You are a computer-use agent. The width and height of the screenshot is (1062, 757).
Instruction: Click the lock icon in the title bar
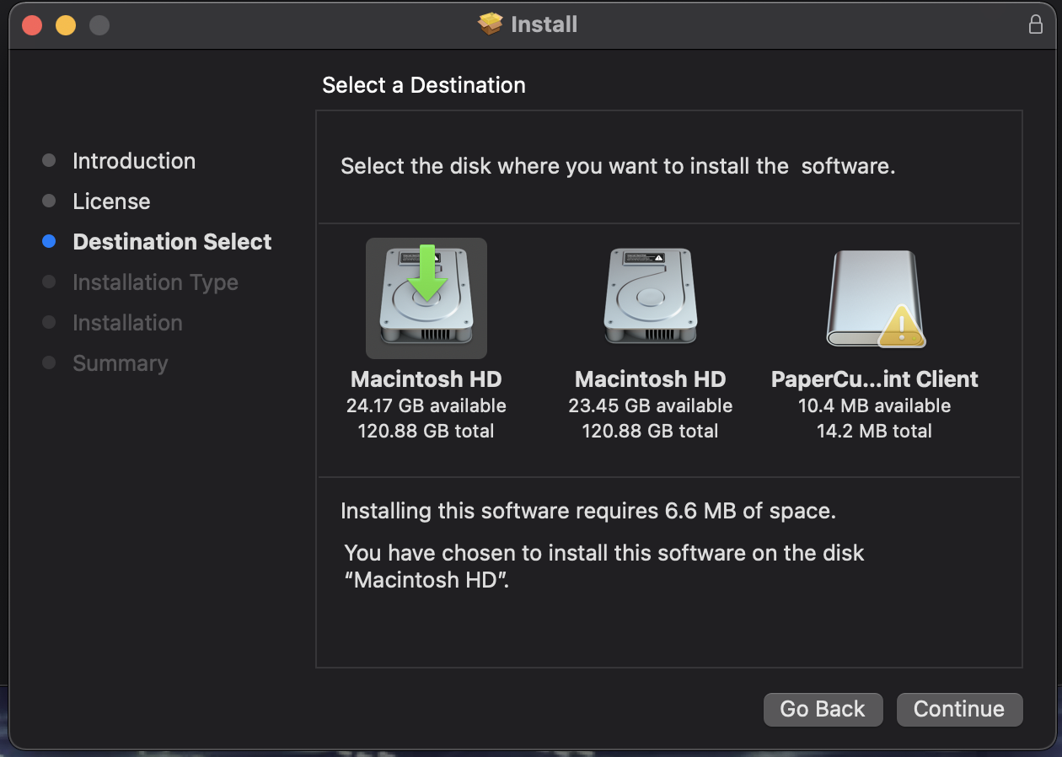[x=1036, y=24]
